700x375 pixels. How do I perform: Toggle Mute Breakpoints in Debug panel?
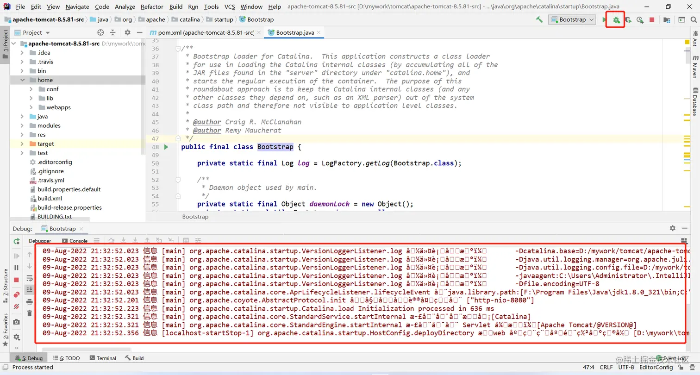tap(17, 306)
